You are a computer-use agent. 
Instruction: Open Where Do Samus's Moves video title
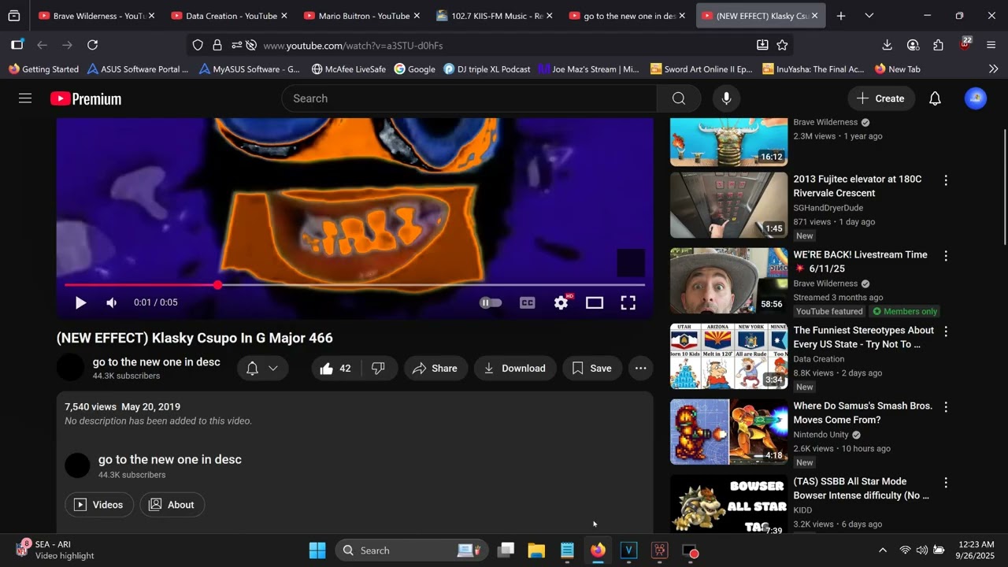[x=863, y=413]
